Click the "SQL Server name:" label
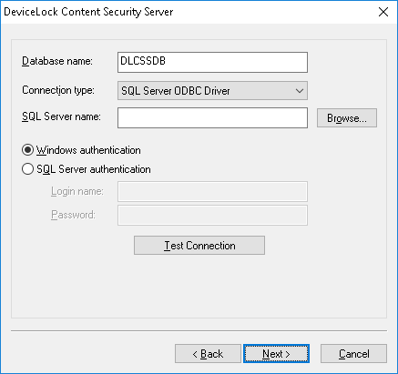 pyautogui.click(x=61, y=116)
